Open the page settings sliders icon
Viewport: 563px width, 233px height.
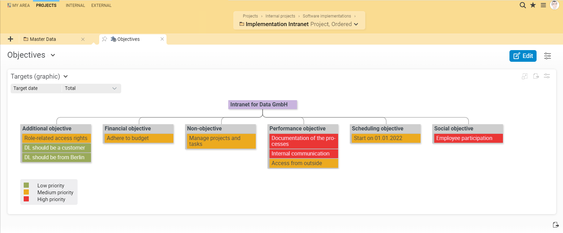[548, 56]
